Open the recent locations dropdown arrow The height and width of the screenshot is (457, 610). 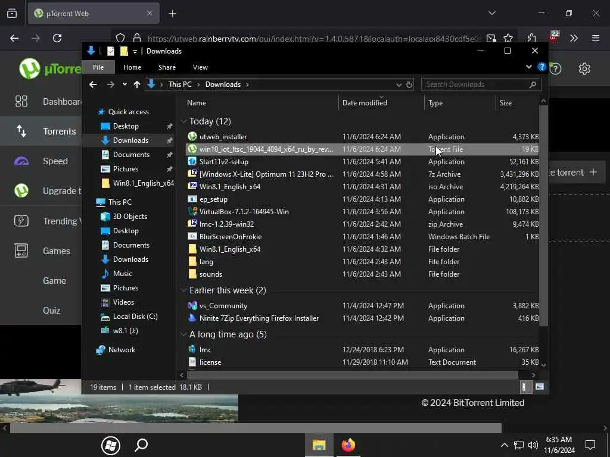coord(124,84)
